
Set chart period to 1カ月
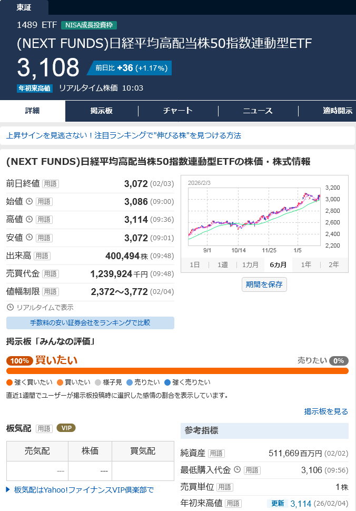pos(250,265)
